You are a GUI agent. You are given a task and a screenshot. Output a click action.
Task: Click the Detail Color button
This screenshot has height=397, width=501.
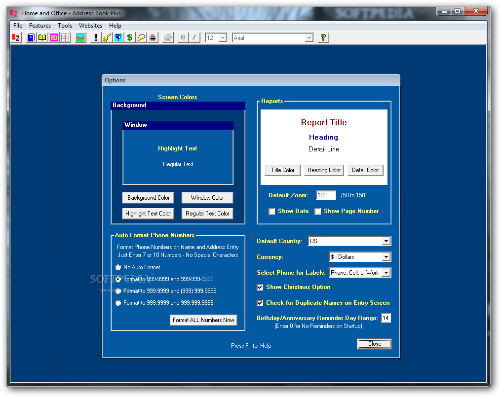point(365,170)
